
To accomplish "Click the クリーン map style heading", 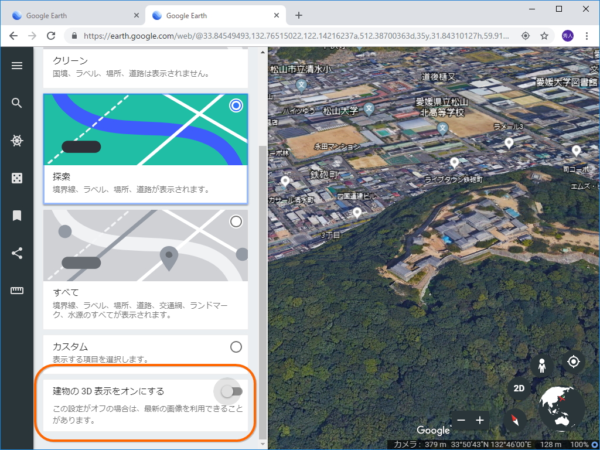I will [70, 60].
